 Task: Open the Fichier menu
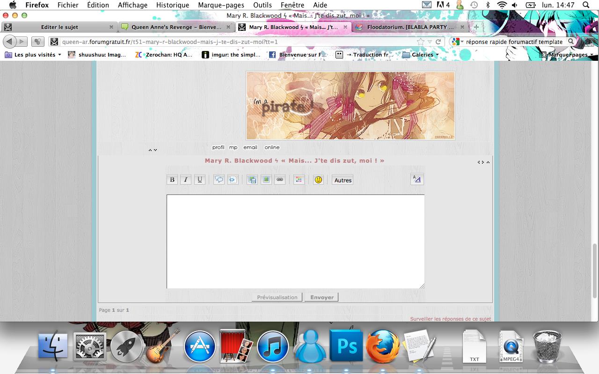click(x=68, y=5)
